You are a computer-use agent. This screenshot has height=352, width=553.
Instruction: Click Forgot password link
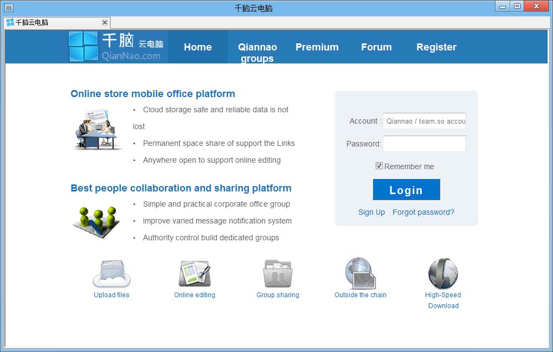coord(423,212)
